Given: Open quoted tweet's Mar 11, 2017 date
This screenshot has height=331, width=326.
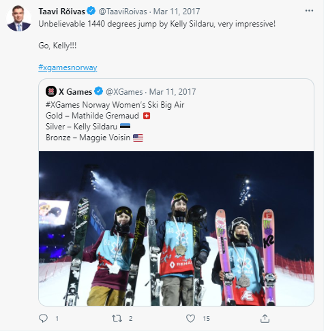Looking at the screenshot, I should 173,92.
